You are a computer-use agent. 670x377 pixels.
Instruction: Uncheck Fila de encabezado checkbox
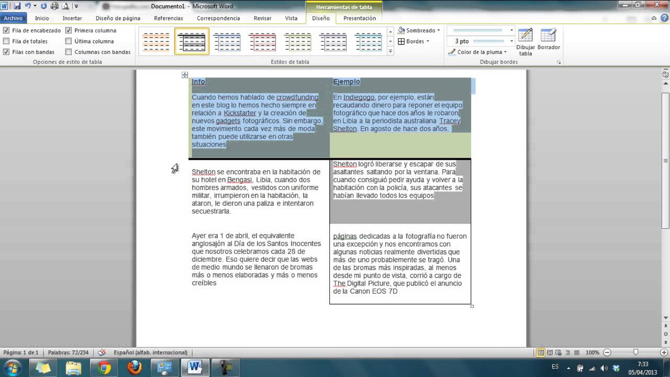(6, 30)
